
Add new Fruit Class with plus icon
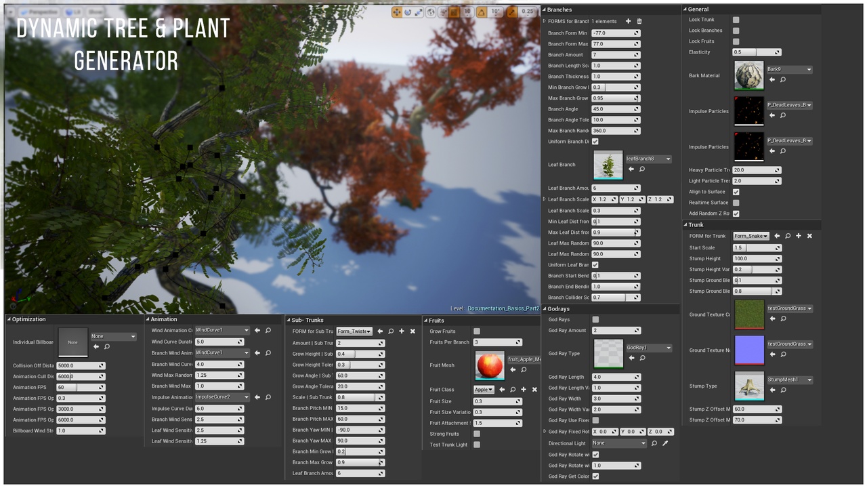point(524,390)
